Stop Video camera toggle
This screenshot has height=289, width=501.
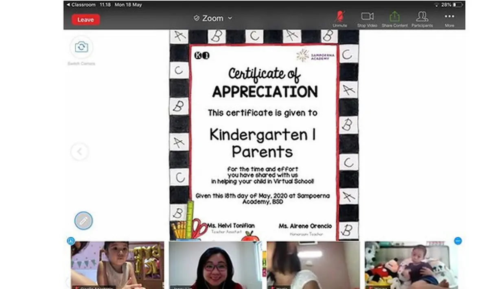(x=367, y=19)
